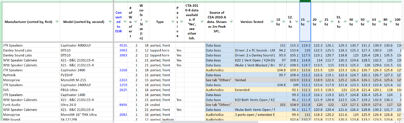Open the 10 hz column filter
This screenshot has width=404, height=123.
point(283,22)
